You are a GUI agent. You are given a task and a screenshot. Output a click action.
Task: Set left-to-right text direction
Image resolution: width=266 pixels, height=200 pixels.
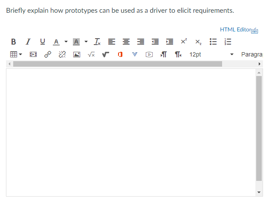coord(164,54)
